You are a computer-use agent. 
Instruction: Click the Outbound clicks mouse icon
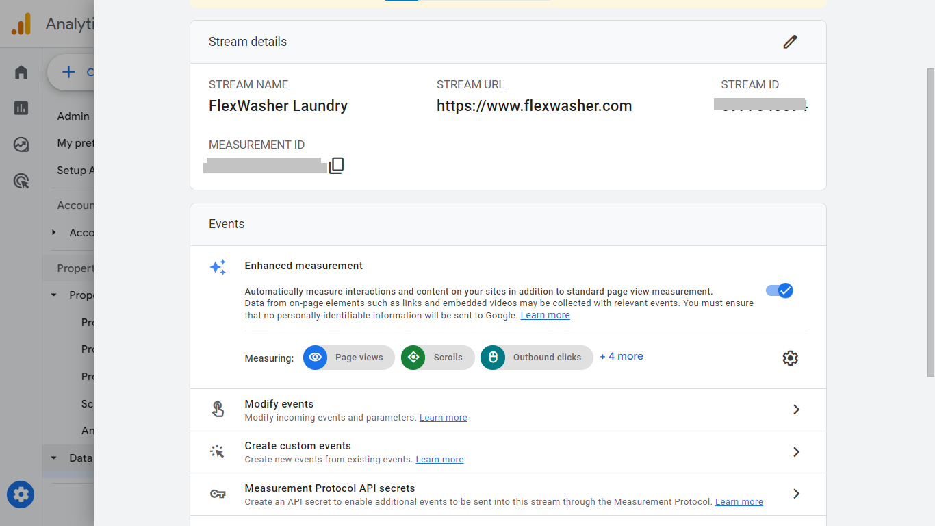(x=492, y=358)
